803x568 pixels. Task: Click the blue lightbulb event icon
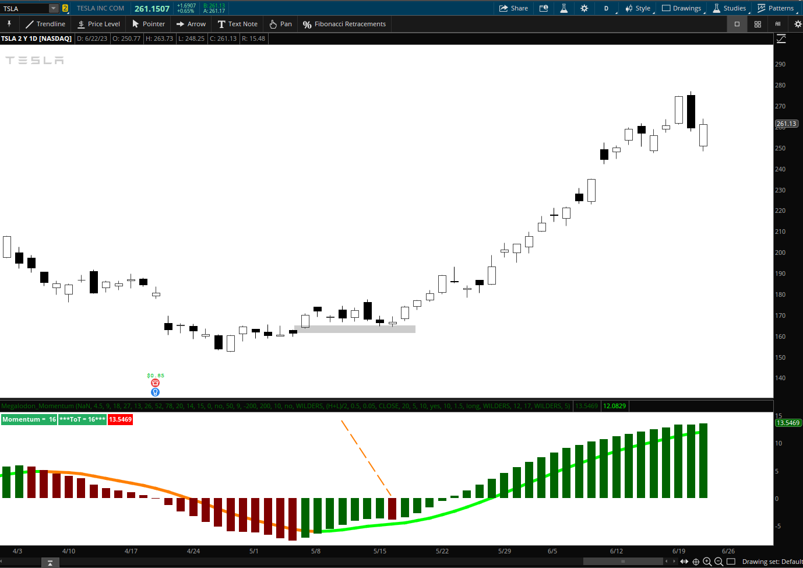155,392
